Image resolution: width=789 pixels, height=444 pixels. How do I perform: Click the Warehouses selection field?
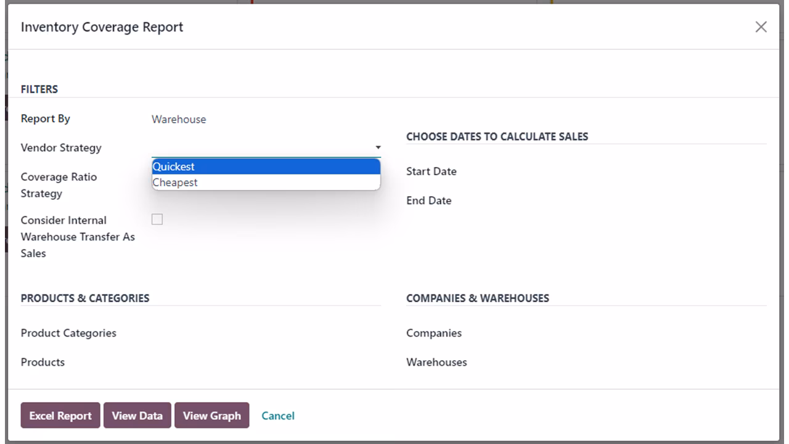652,362
